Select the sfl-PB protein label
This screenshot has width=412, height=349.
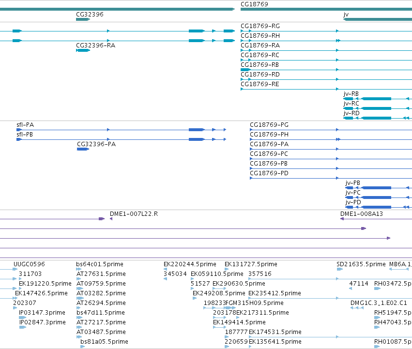25,135
